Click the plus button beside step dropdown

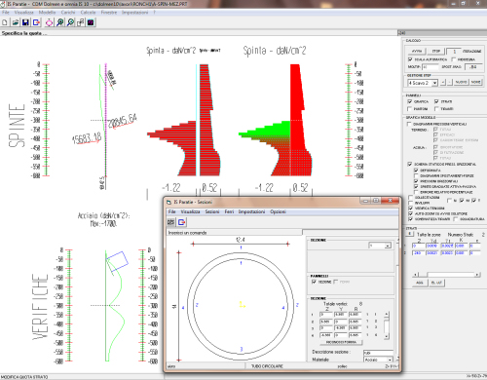[x=443, y=82]
